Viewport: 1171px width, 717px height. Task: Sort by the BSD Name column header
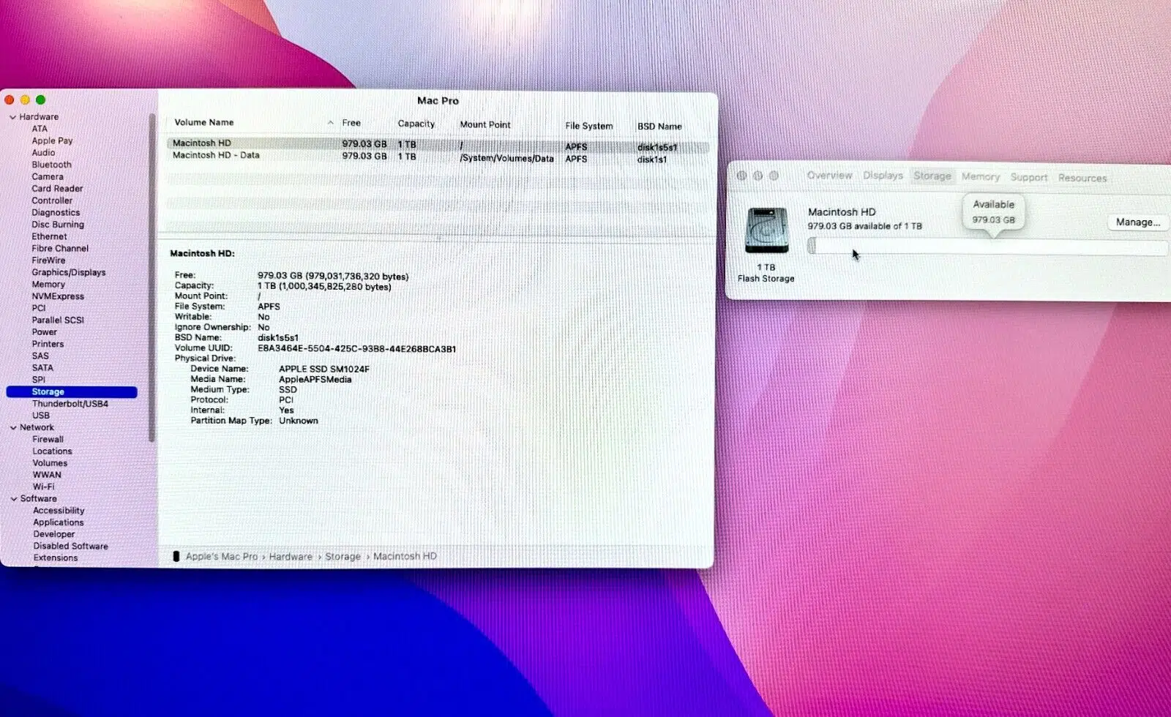tap(659, 127)
